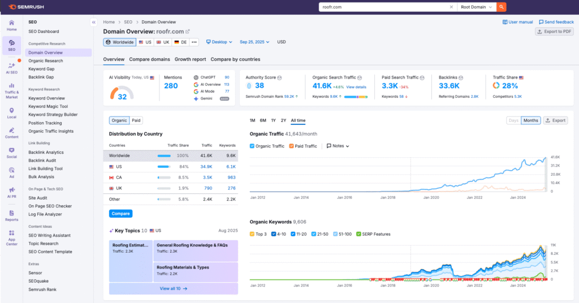This screenshot has height=303, width=579.
Task: Choose the All time range
Action: tap(298, 120)
